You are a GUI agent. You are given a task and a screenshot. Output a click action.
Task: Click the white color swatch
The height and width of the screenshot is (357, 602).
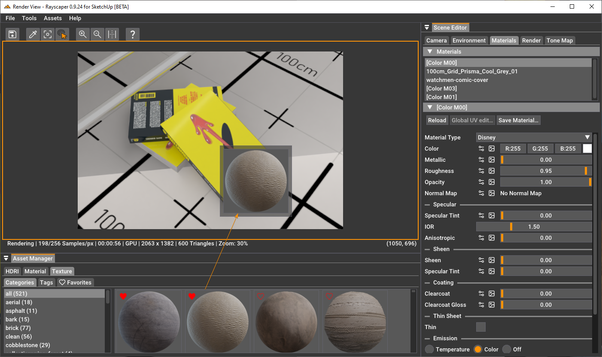click(x=587, y=148)
